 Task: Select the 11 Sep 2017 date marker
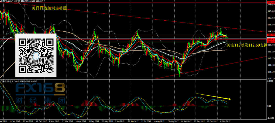point(185,121)
